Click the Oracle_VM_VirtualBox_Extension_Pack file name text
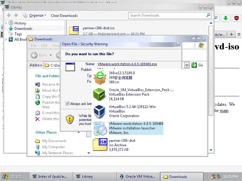Screen dimensions: 242x181 tap(141, 90)
